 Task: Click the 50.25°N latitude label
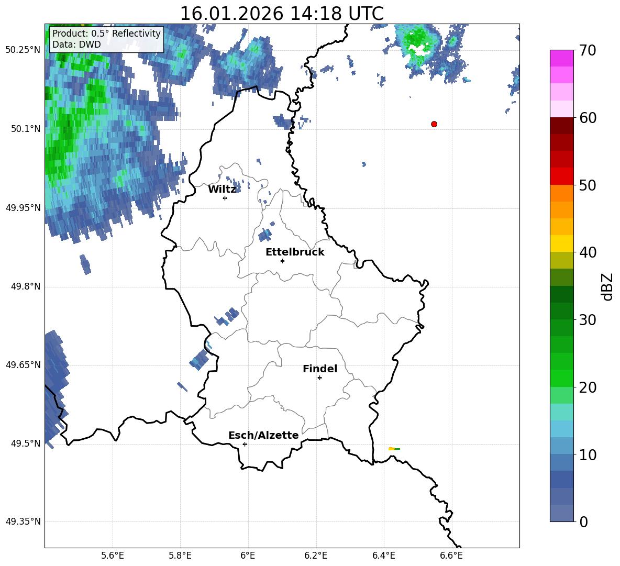(23, 50)
